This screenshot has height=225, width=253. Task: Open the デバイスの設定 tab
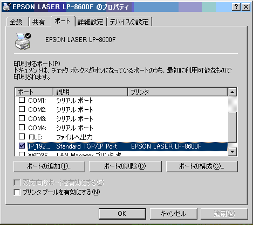(129, 22)
